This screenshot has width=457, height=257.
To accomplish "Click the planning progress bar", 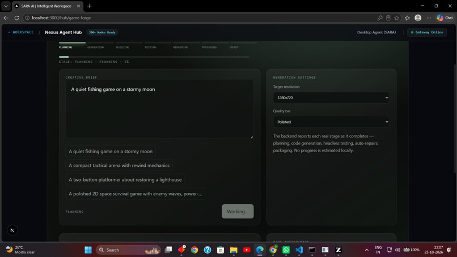I will point(154,57).
